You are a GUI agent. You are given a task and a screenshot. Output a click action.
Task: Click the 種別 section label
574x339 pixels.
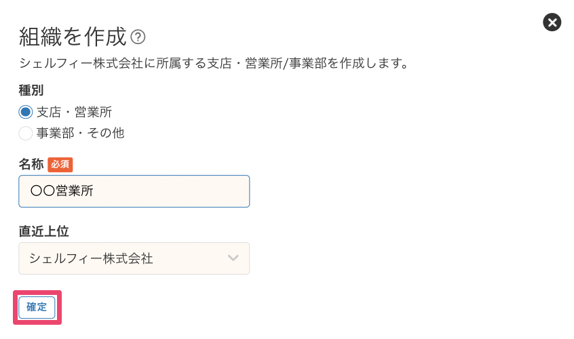31,90
